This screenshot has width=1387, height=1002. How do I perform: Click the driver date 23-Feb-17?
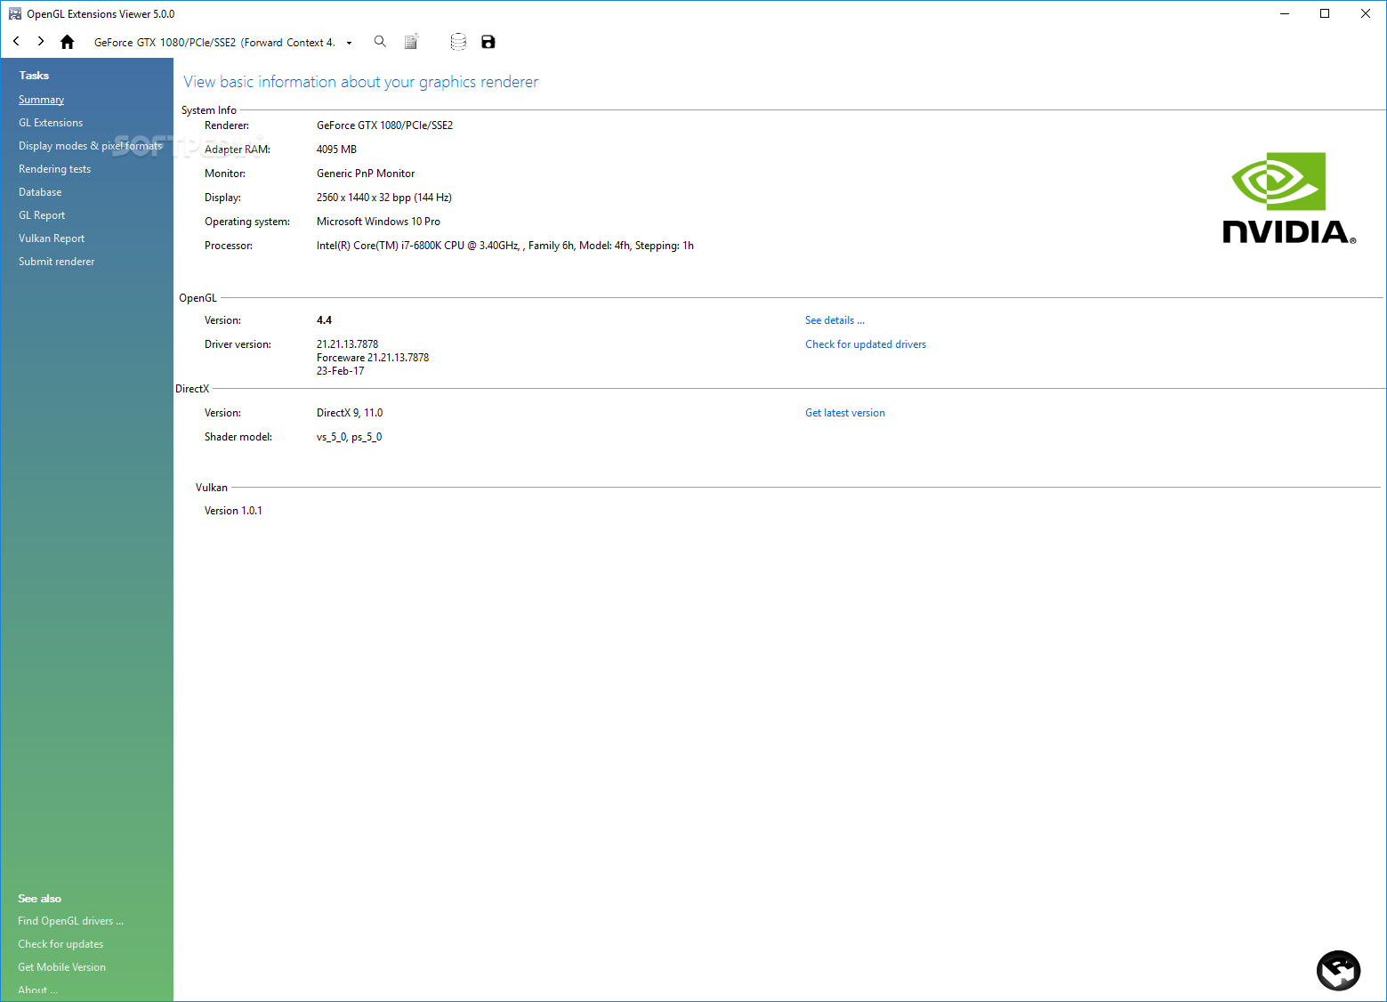pyautogui.click(x=341, y=371)
